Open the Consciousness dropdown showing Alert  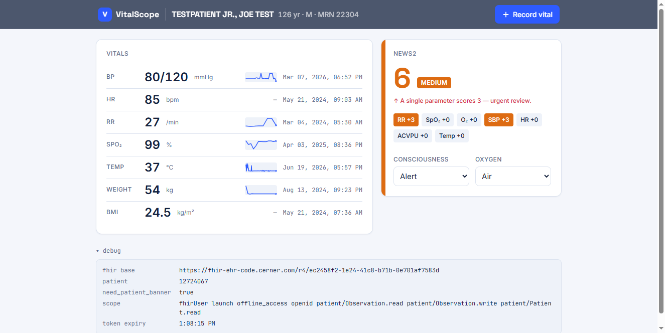coord(431,177)
